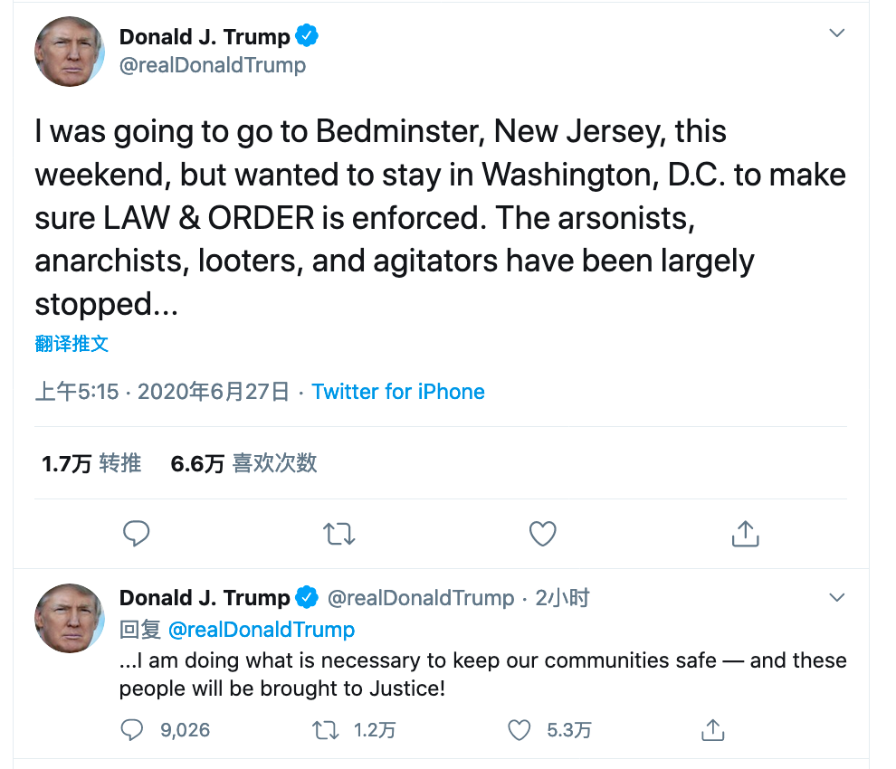Like the main tweet with heart icon
Image resolution: width=896 pixels, height=769 pixels.
point(542,534)
